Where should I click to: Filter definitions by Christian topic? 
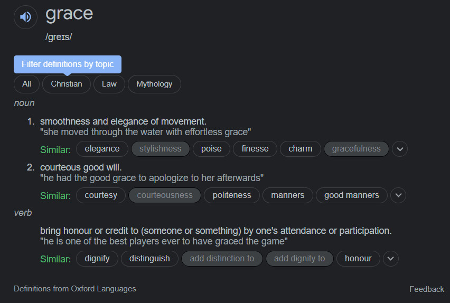(67, 84)
